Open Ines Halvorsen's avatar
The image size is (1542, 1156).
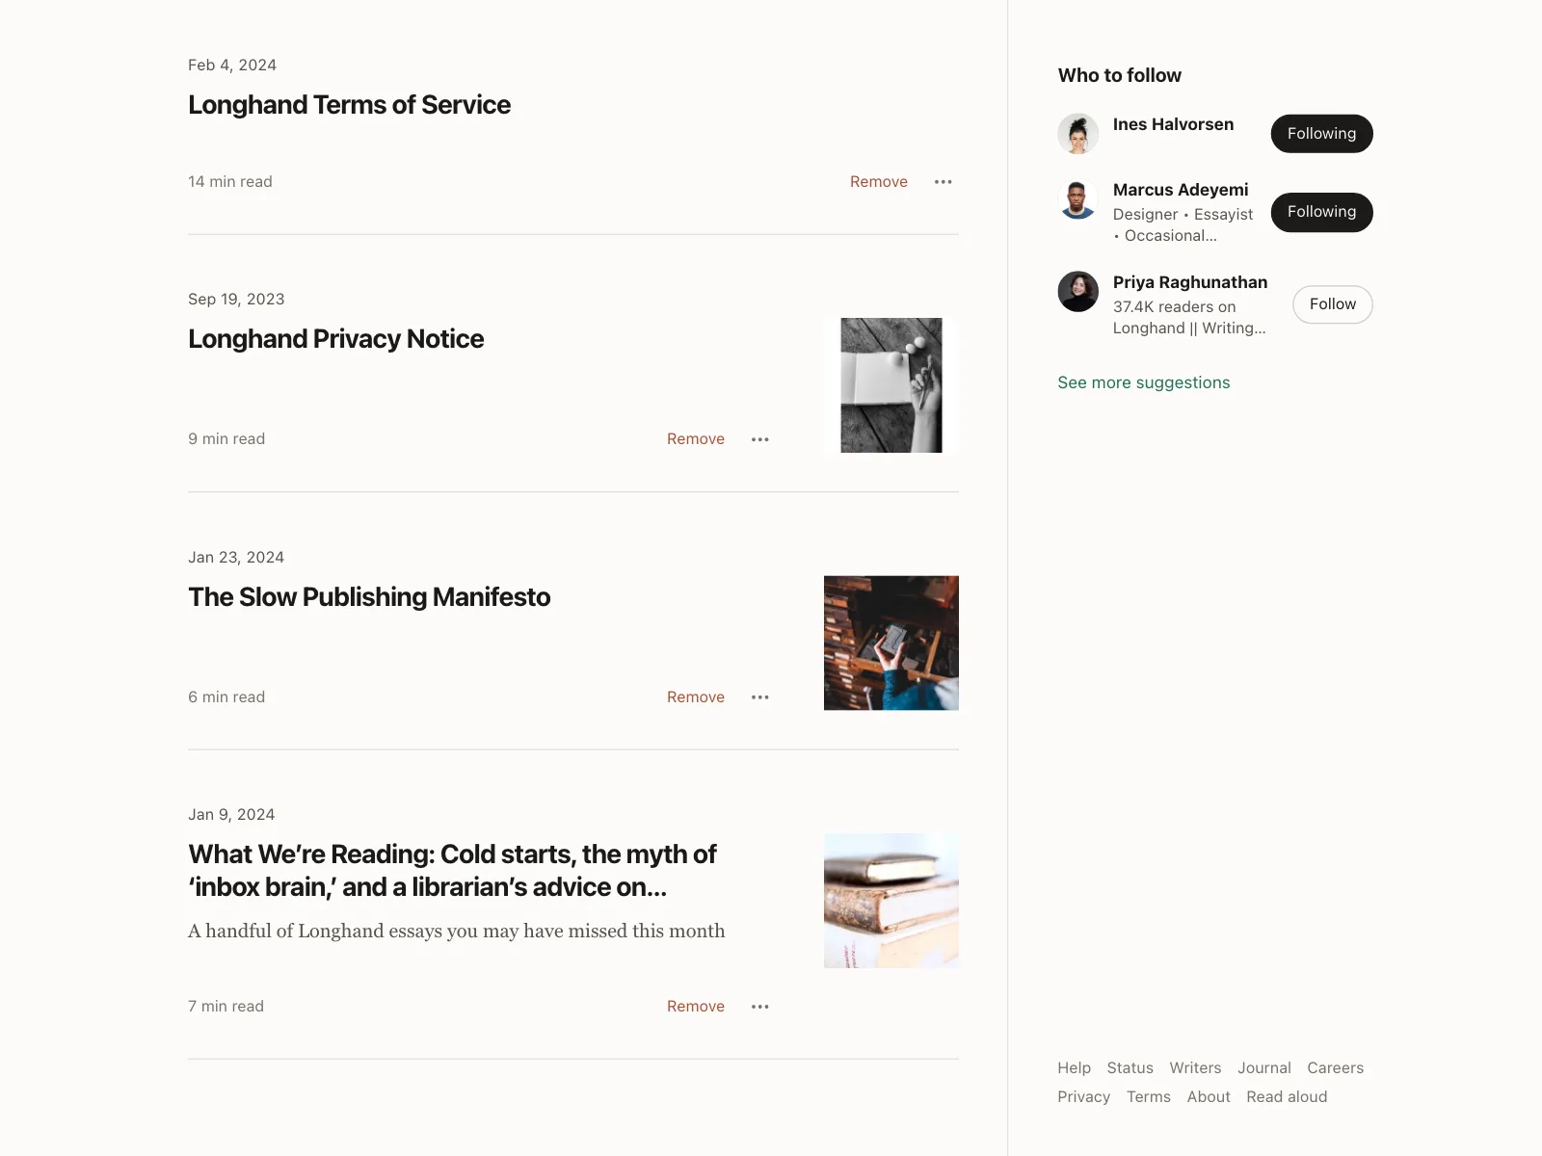[x=1077, y=134]
